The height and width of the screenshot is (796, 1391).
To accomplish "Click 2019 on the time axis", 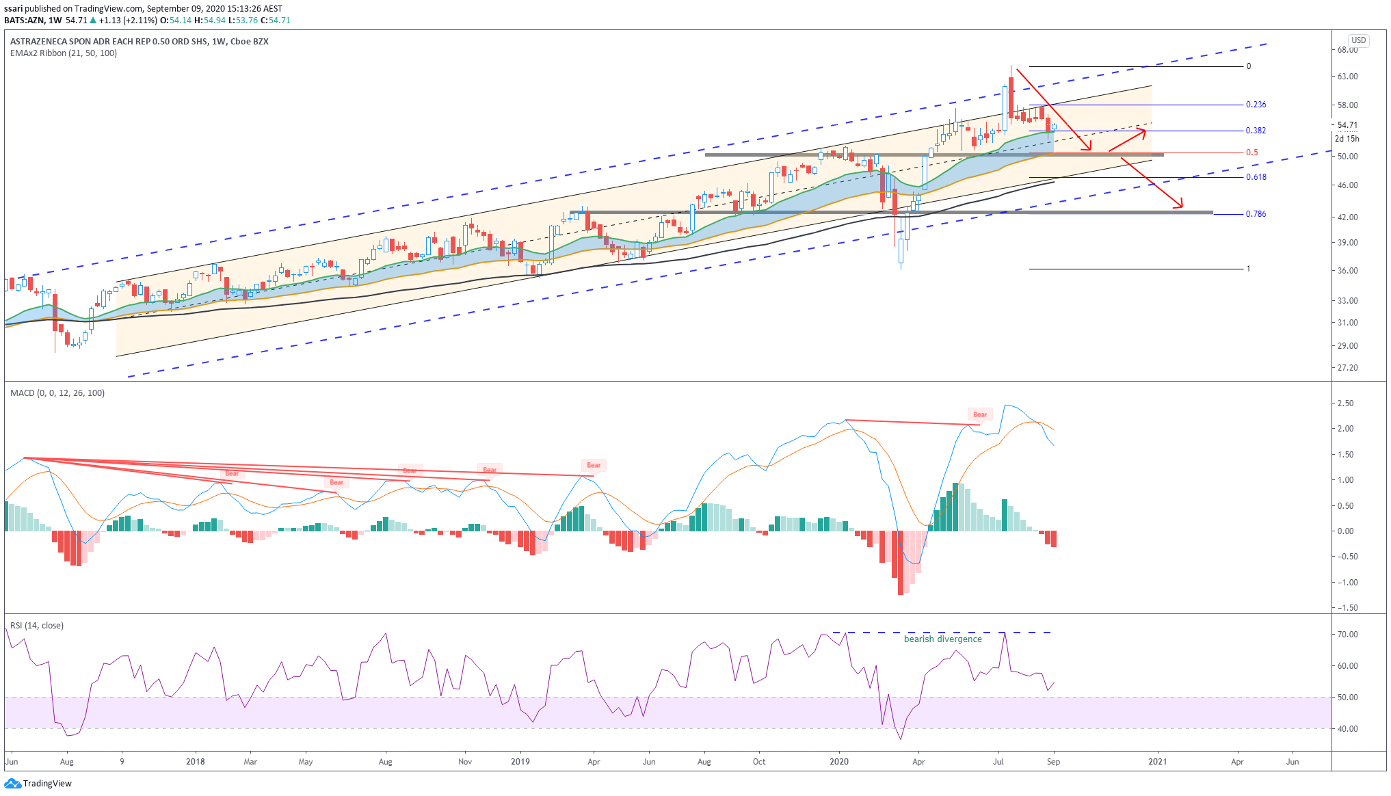I will [520, 762].
